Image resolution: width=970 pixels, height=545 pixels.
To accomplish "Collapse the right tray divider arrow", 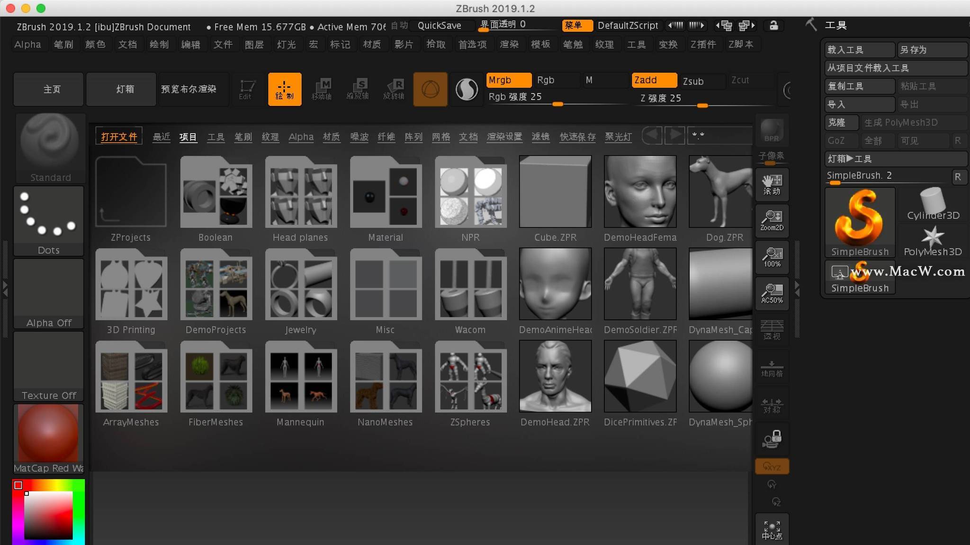I will [797, 289].
